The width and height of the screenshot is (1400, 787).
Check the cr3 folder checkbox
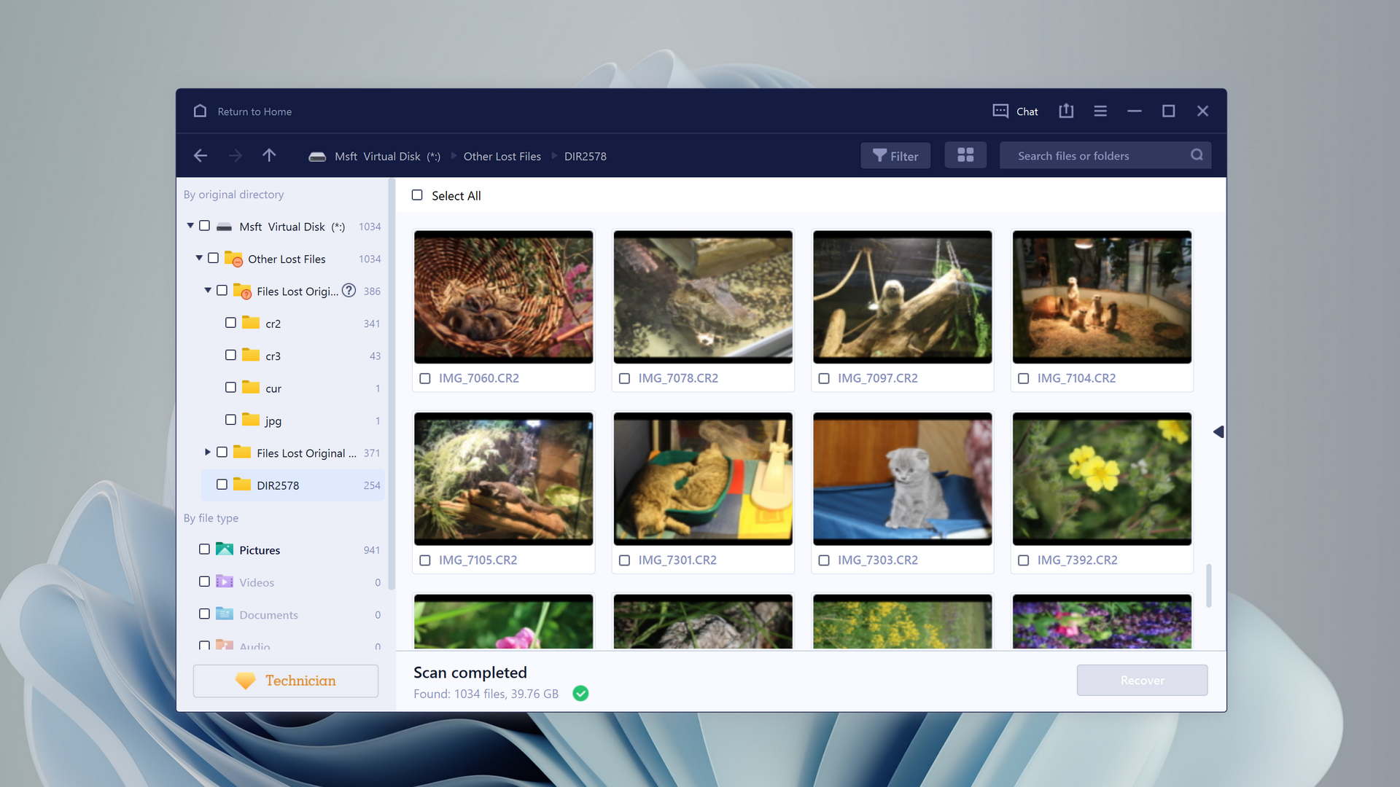pos(230,355)
